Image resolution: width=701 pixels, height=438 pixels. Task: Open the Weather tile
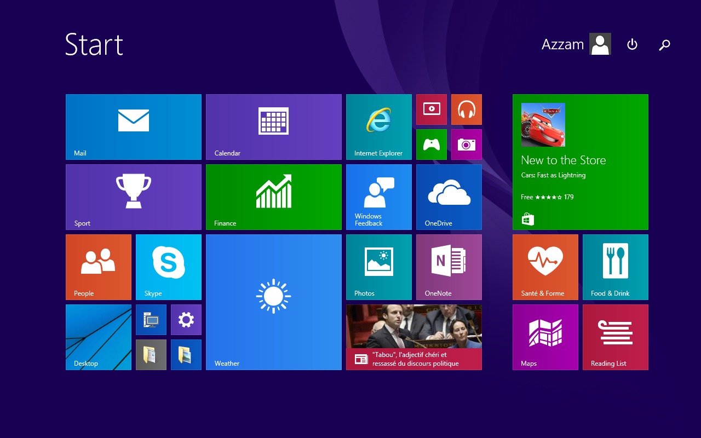(274, 302)
